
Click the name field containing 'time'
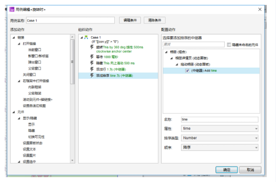point(219,119)
